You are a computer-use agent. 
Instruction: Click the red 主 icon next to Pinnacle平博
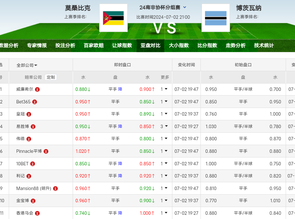click(46, 151)
